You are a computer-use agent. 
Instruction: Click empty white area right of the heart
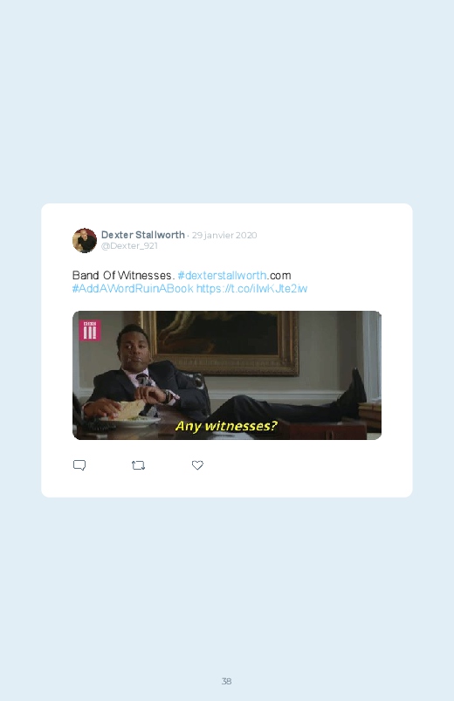pos(304,465)
